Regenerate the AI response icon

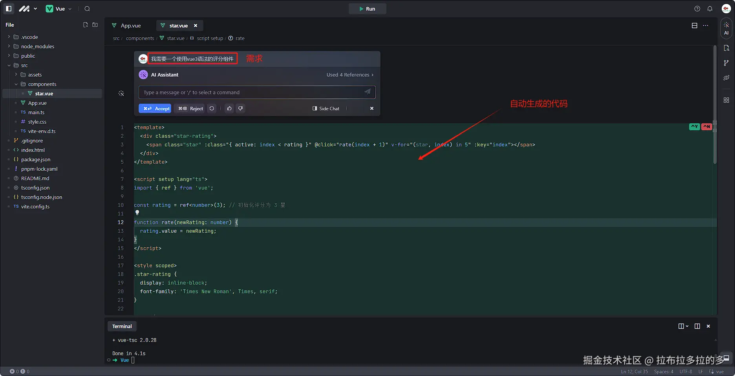coord(212,108)
